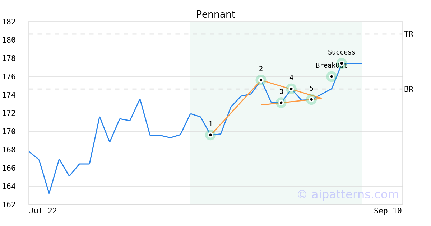Click pattern point 2 marker
The image size is (431, 226).
click(261, 80)
